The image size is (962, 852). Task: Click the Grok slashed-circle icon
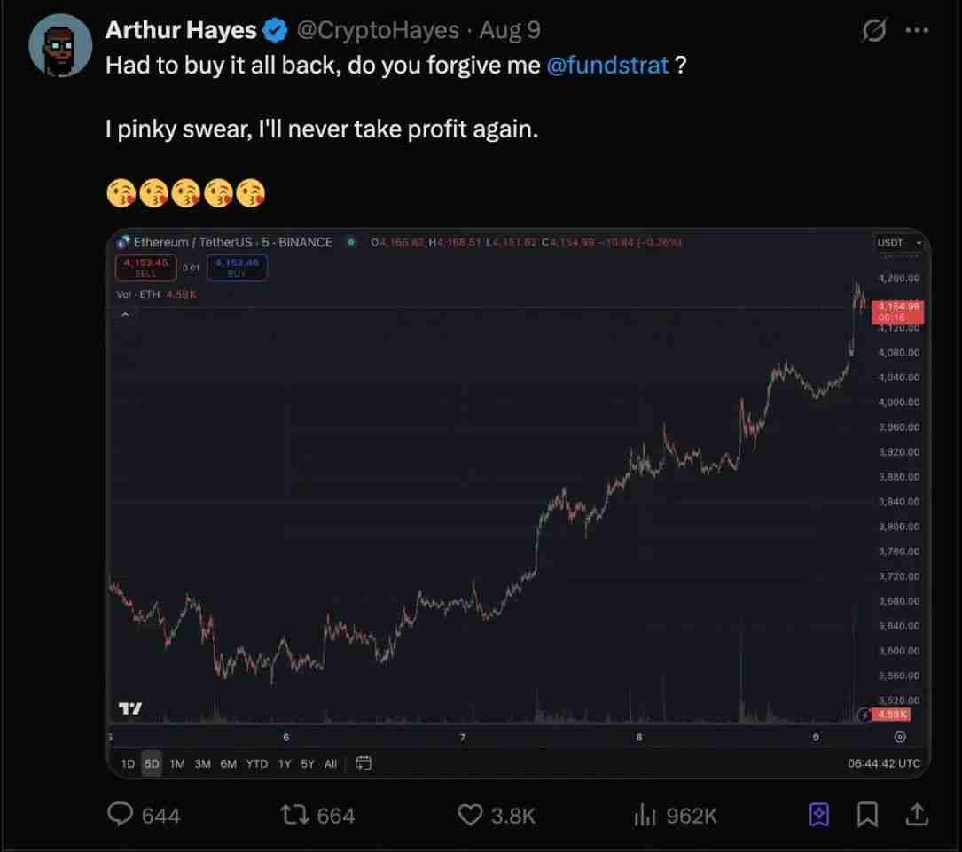pos(874,32)
